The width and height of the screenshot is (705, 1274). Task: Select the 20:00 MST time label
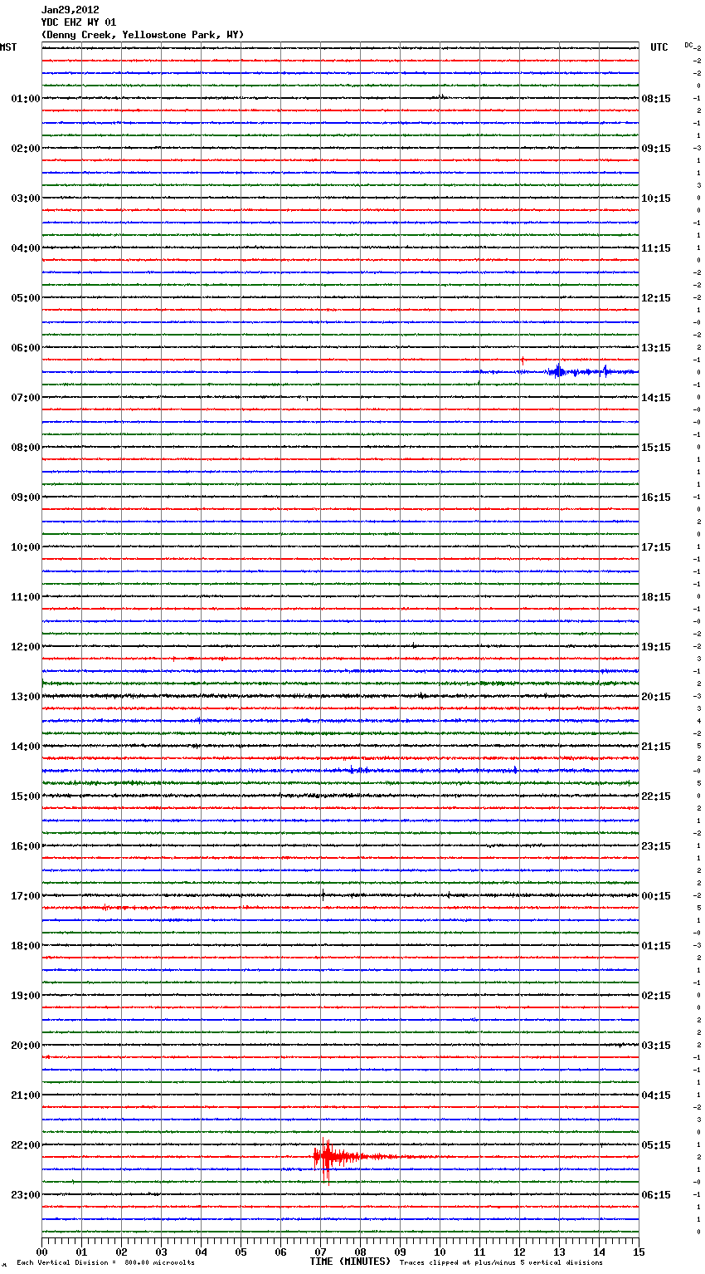click(26, 1046)
